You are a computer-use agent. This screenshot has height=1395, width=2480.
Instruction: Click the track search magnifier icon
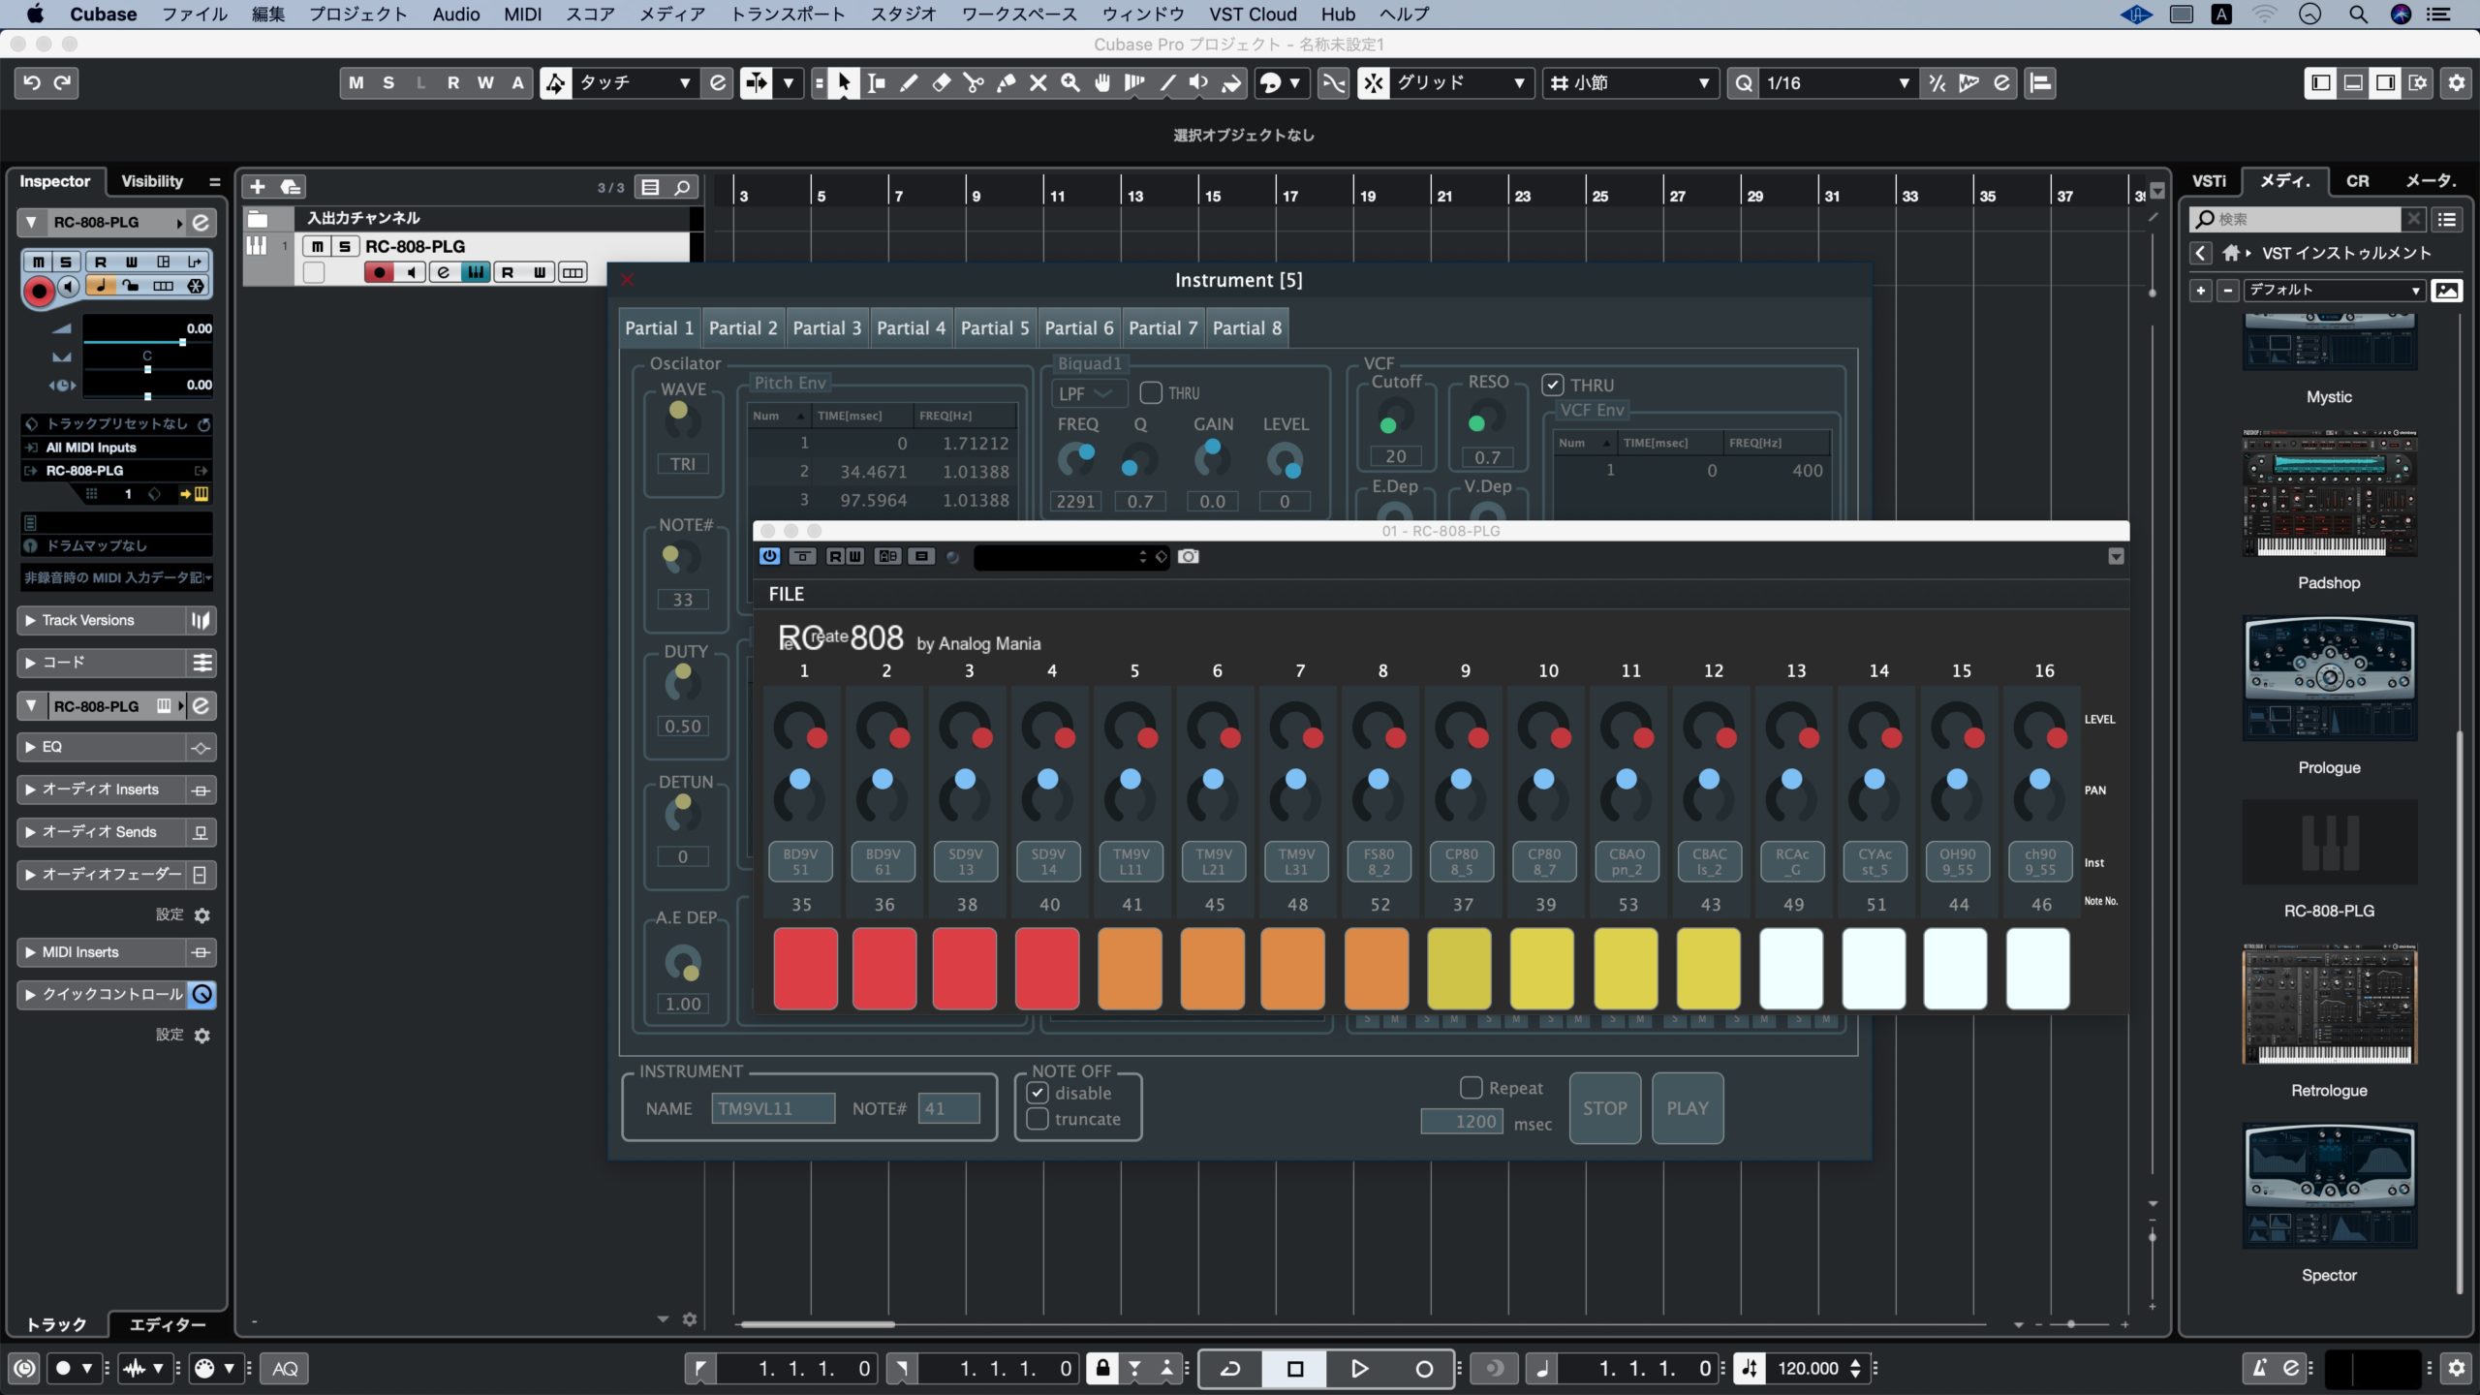(683, 187)
